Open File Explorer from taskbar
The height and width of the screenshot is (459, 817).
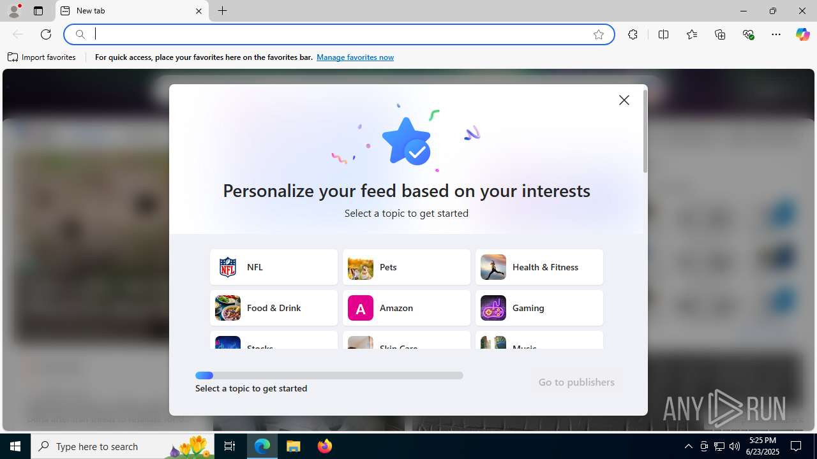coord(294,446)
